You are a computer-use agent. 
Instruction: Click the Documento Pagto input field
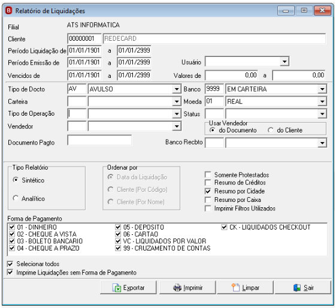tap(99, 140)
